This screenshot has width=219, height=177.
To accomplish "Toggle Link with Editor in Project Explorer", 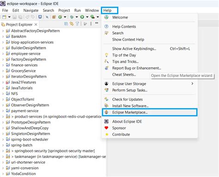I will pos(72,24).
